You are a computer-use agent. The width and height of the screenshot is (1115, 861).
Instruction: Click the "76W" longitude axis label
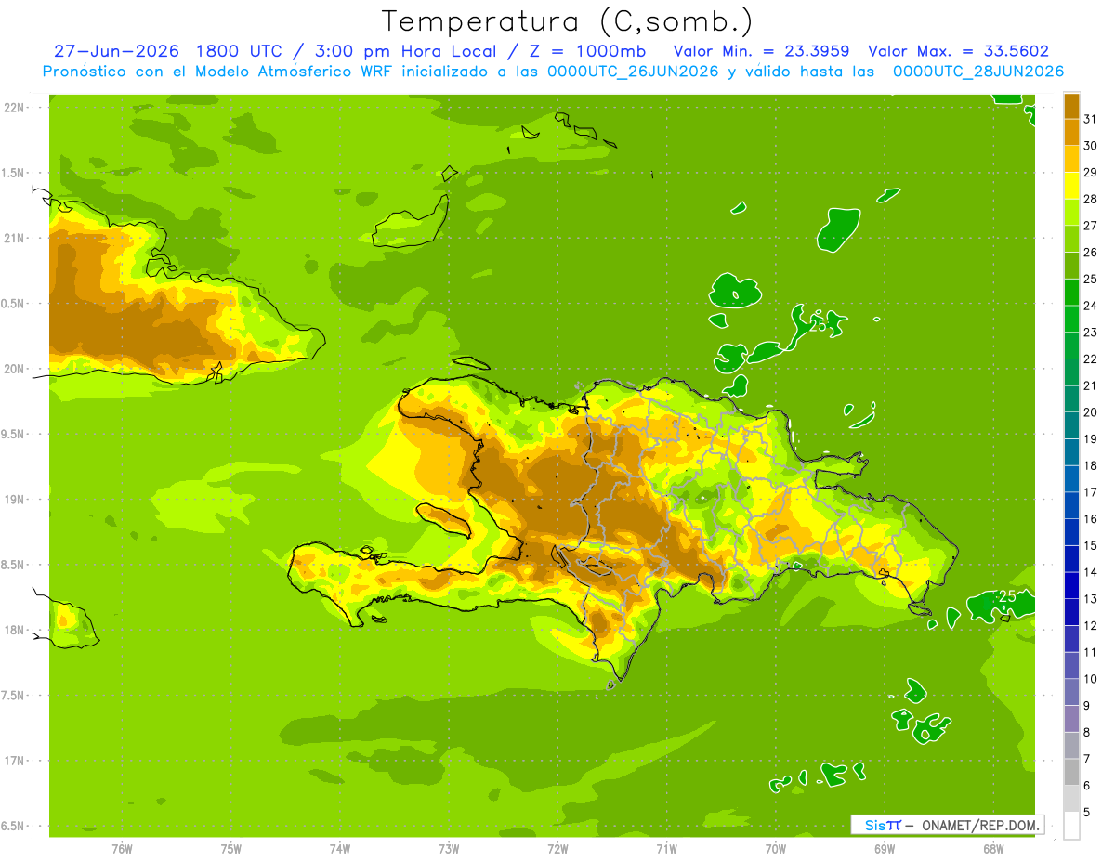click(x=122, y=849)
